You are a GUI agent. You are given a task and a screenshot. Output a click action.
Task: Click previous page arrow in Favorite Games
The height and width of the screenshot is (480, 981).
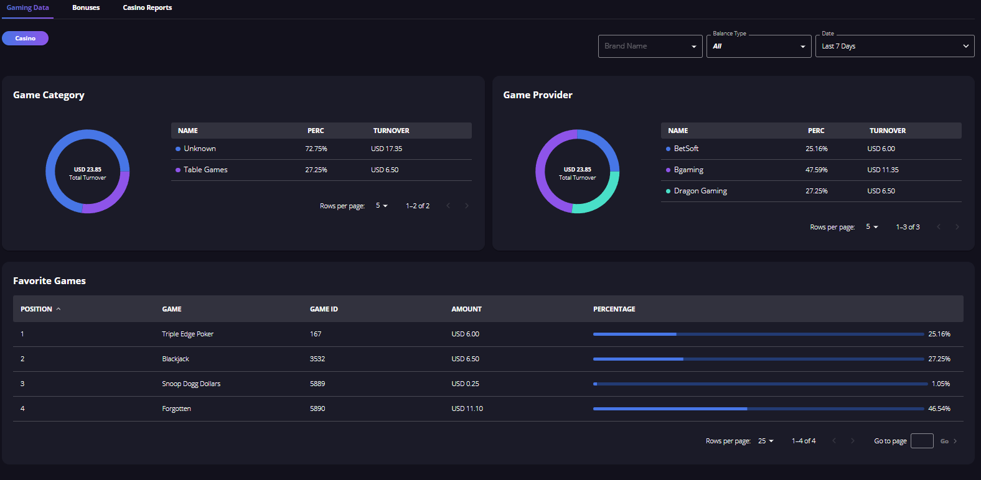[x=834, y=441]
